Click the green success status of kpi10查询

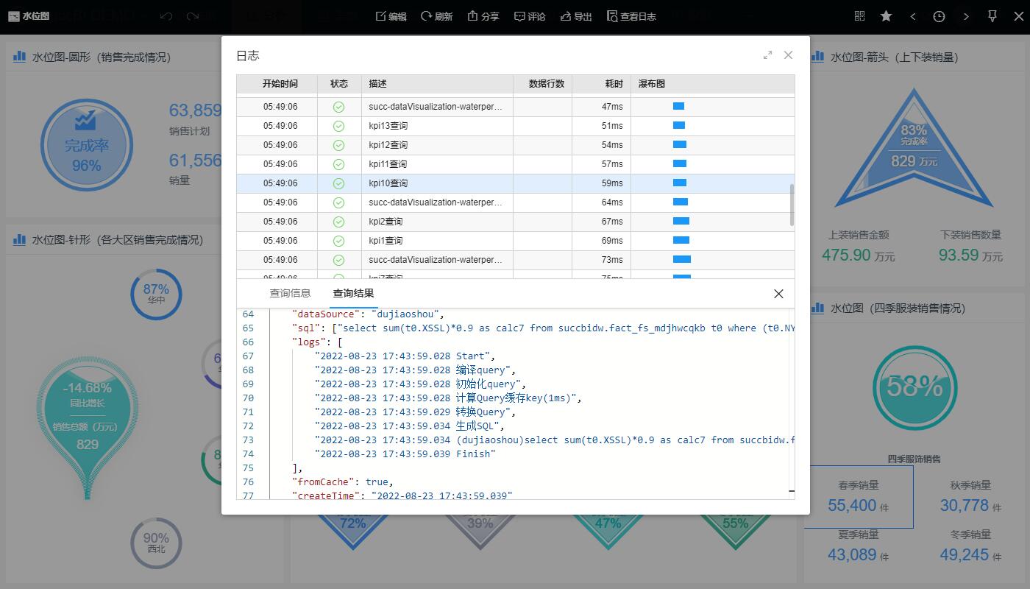coord(338,183)
